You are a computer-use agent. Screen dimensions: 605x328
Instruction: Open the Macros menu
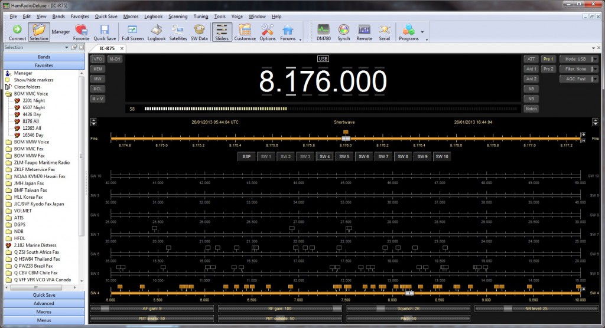(131, 17)
